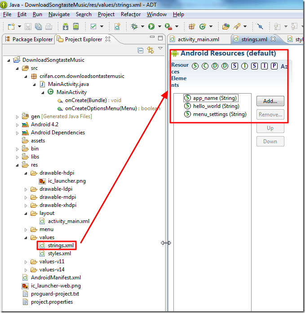Viewport: 305px width, 313px height.
Task: Click the Save disk icon in toolbar
Action: point(28,26)
